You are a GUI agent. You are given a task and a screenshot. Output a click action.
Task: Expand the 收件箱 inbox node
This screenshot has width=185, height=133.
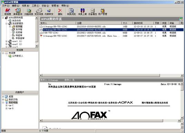pos(10,26)
